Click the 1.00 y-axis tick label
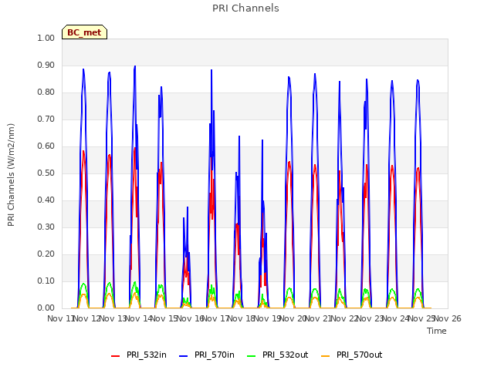 click(x=46, y=38)
